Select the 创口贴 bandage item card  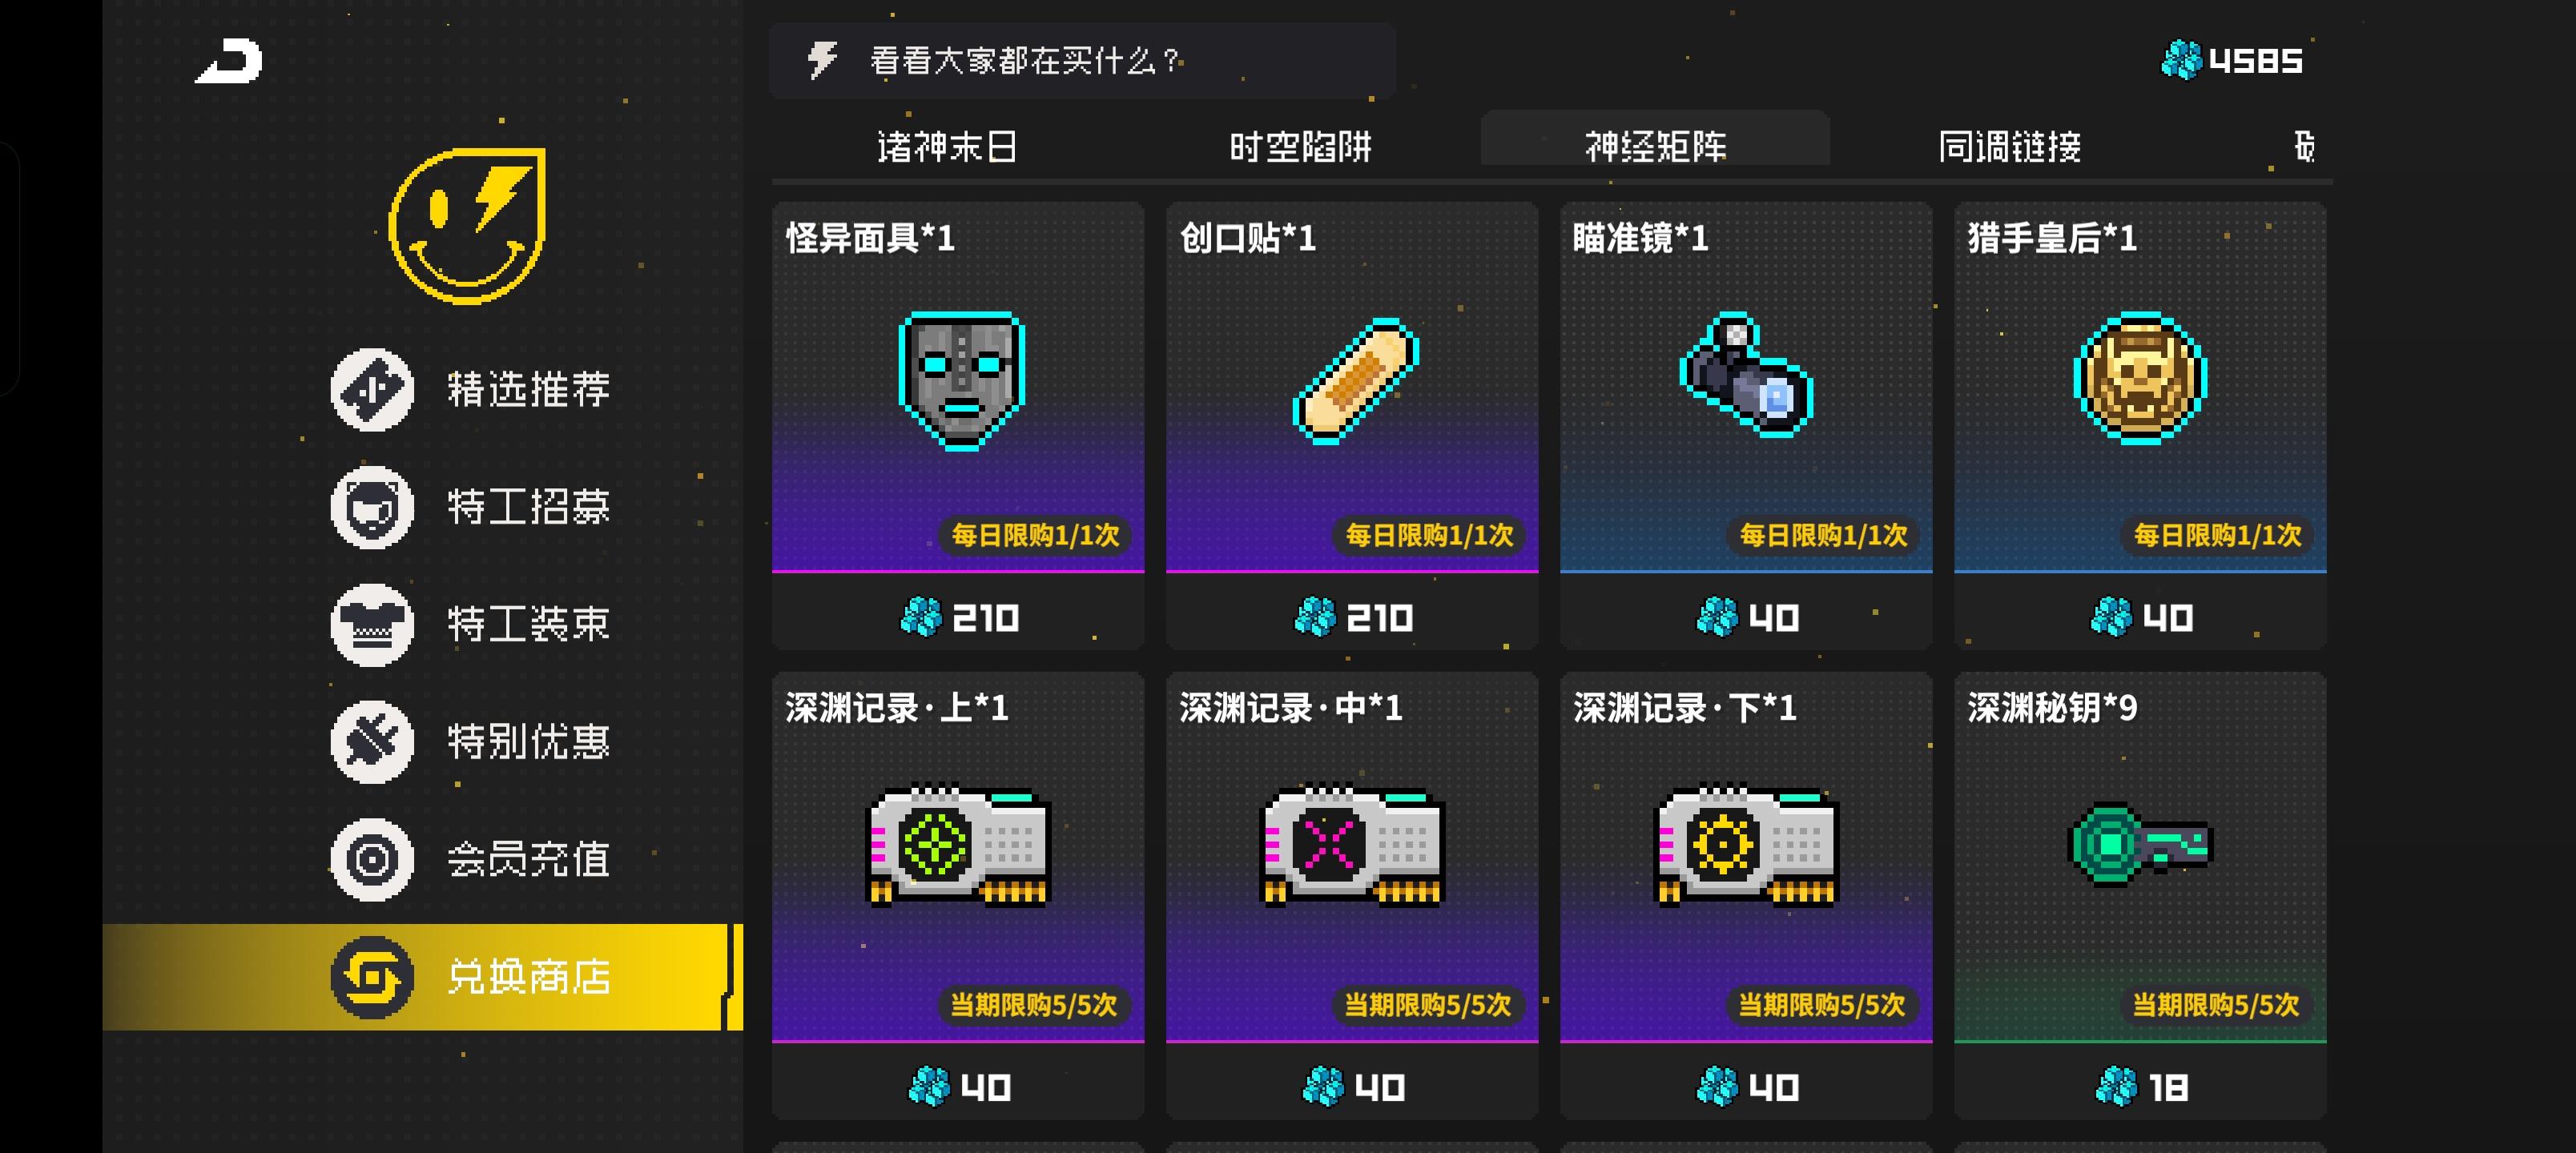pyautogui.click(x=1352, y=426)
